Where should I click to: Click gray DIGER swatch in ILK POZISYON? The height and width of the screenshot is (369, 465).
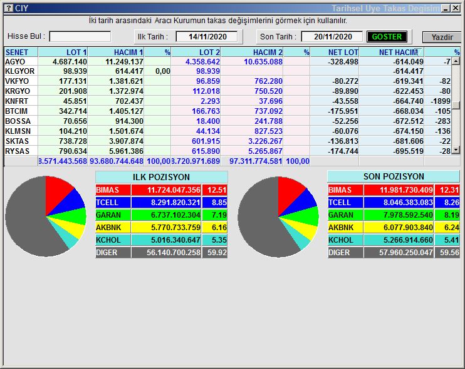coord(113,253)
